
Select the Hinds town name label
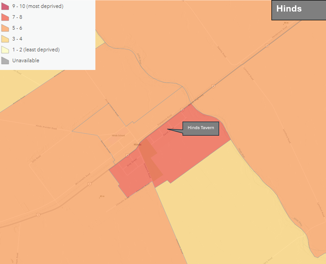tap(137, 144)
